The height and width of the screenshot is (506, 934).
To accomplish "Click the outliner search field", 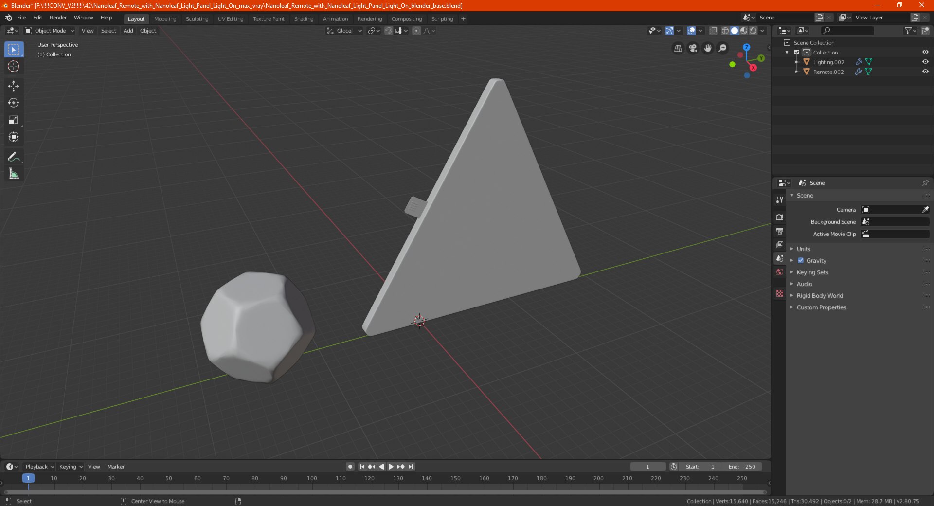I will 847,31.
